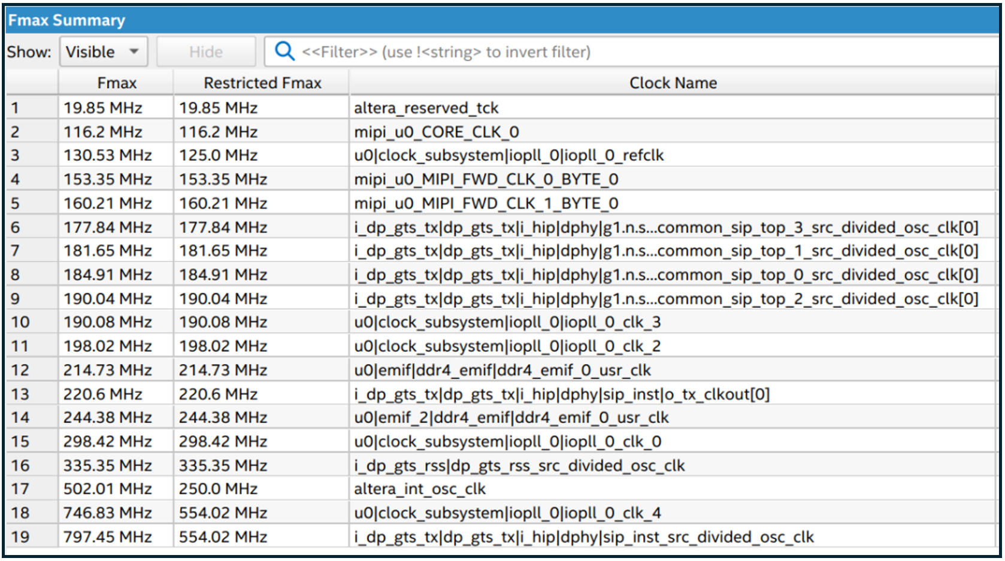Click the 250.0 MHz Restricted Fmax cell
The width and height of the screenshot is (1005, 561).
click(218, 489)
